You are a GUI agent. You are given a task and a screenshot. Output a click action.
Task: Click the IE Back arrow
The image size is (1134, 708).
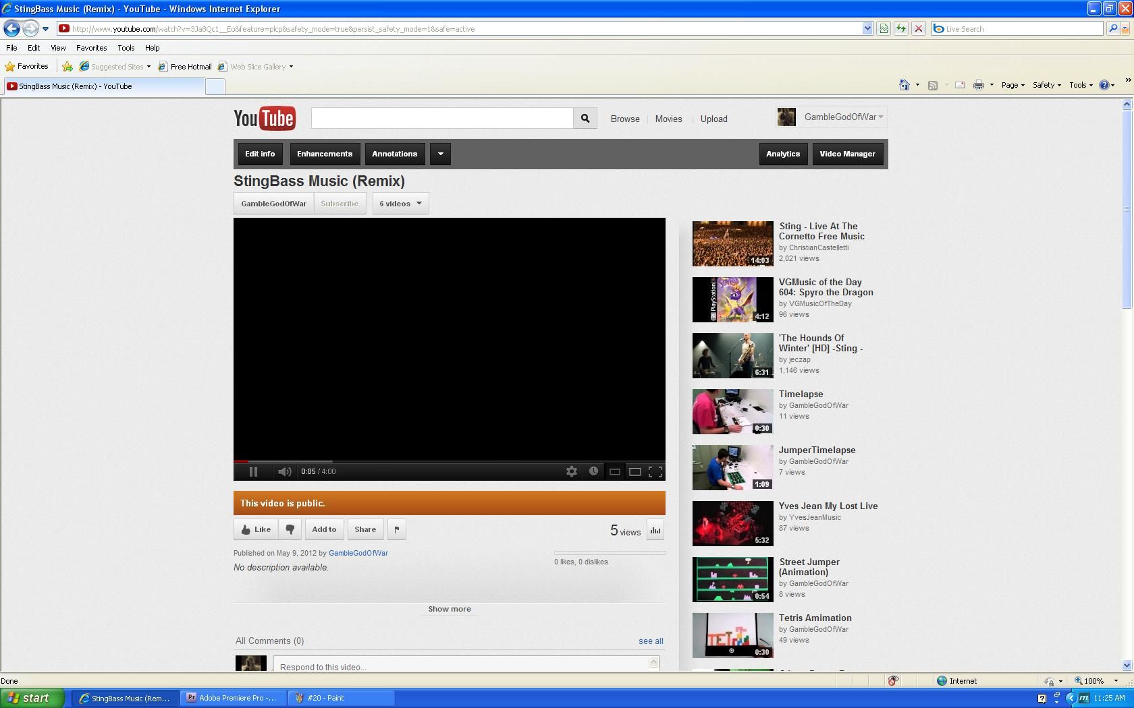point(11,28)
